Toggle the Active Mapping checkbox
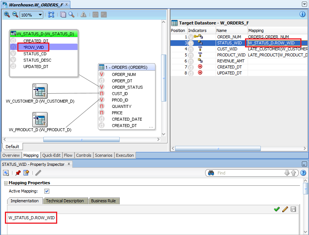 point(47,191)
